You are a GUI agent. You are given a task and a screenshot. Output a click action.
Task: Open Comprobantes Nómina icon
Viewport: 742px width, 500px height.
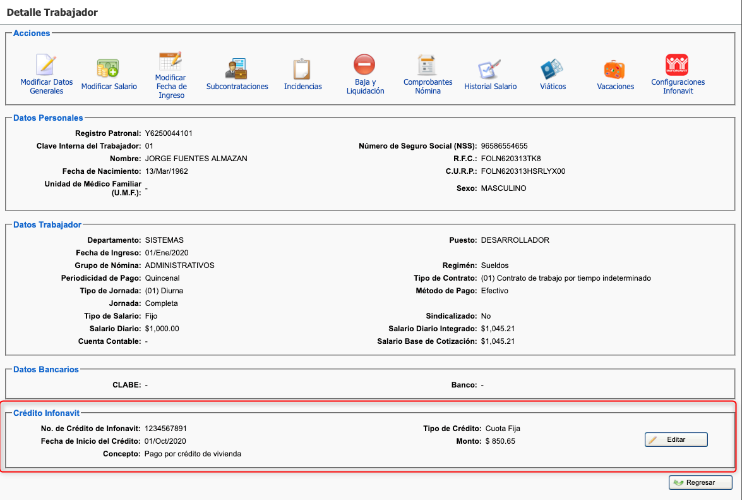[428, 64]
